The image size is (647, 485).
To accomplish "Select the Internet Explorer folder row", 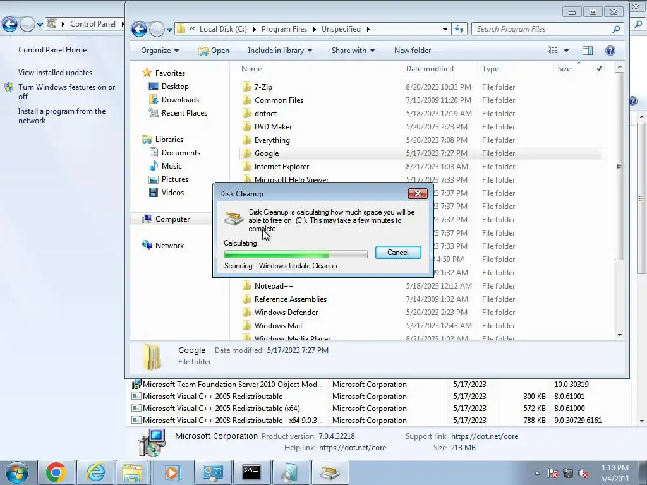I will (x=420, y=167).
